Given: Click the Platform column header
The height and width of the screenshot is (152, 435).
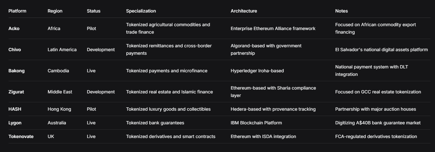Looking at the screenshot, I should tap(17, 11).
